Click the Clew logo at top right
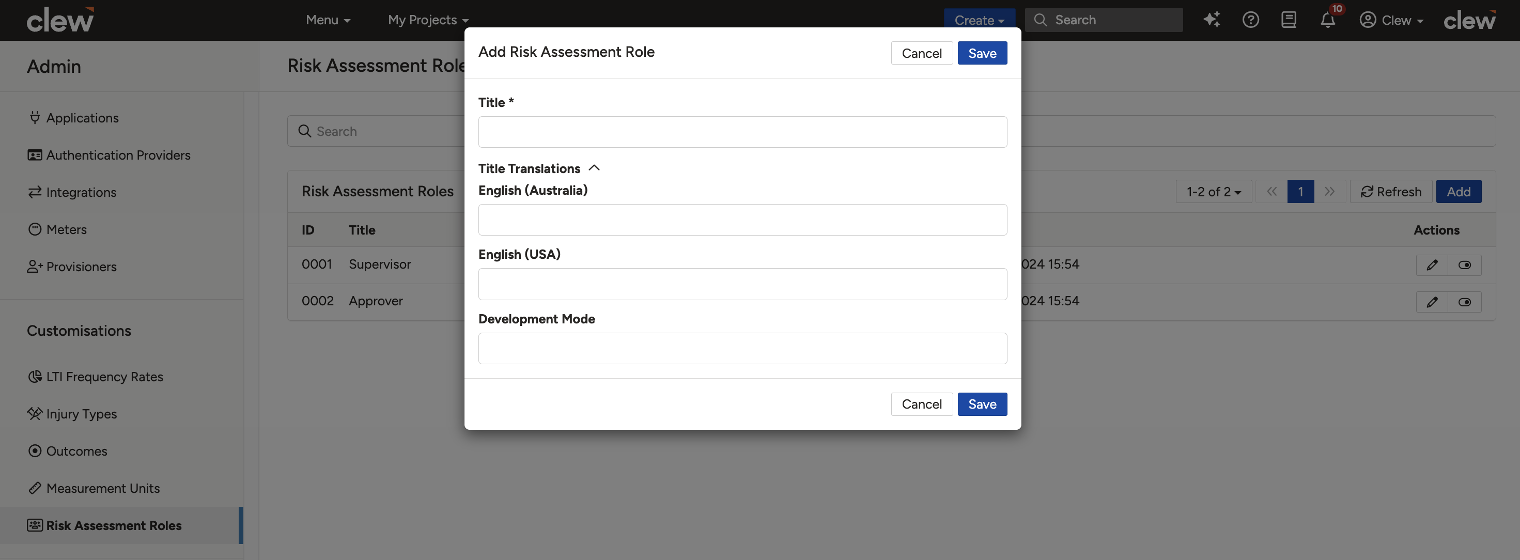The width and height of the screenshot is (1520, 560). click(x=1469, y=20)
